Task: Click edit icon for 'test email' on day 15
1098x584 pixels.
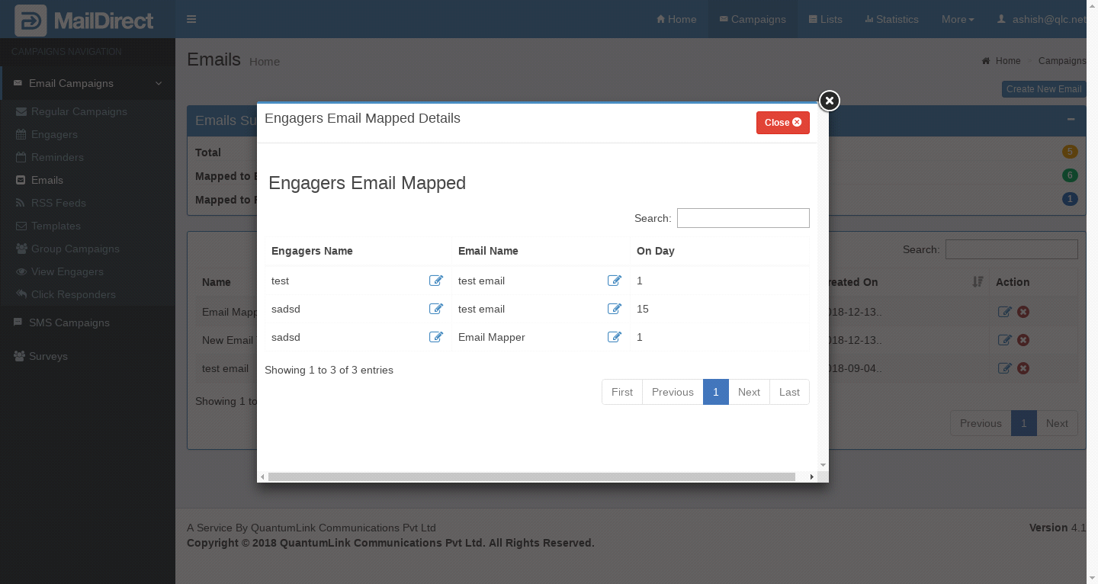Action: pyautogui.click(x=614, y=309)
